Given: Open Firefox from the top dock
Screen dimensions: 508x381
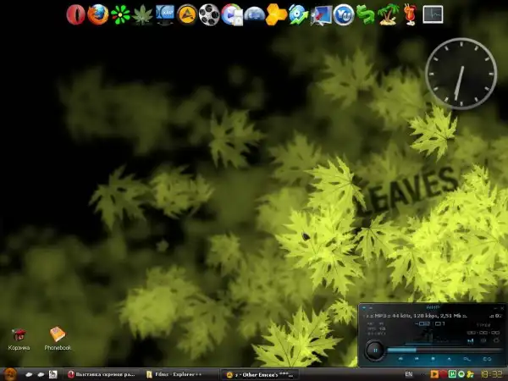Looking at the screenshot, I should pos(98,14).
